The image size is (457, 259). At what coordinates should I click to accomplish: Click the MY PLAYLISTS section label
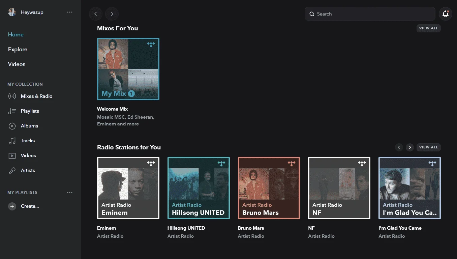22,193
